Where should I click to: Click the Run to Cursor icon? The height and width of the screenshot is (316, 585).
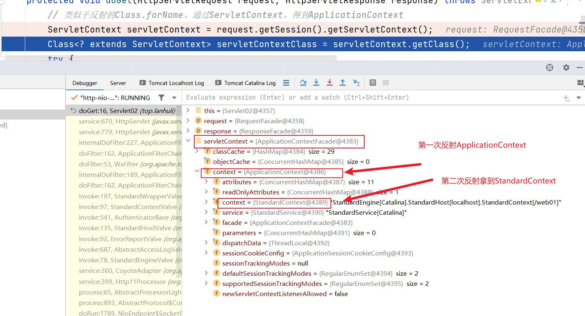356,83
